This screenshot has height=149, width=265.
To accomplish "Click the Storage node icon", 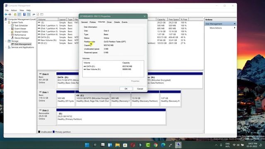I will (9, 41).
